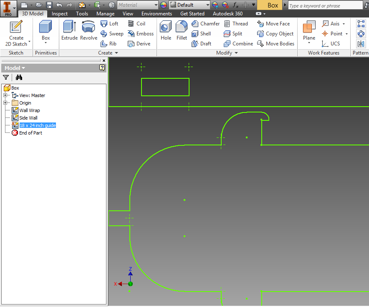This screenshot has width=369, height=307.
Task: Choose the Sweep tool
Action: pos(112,34)
